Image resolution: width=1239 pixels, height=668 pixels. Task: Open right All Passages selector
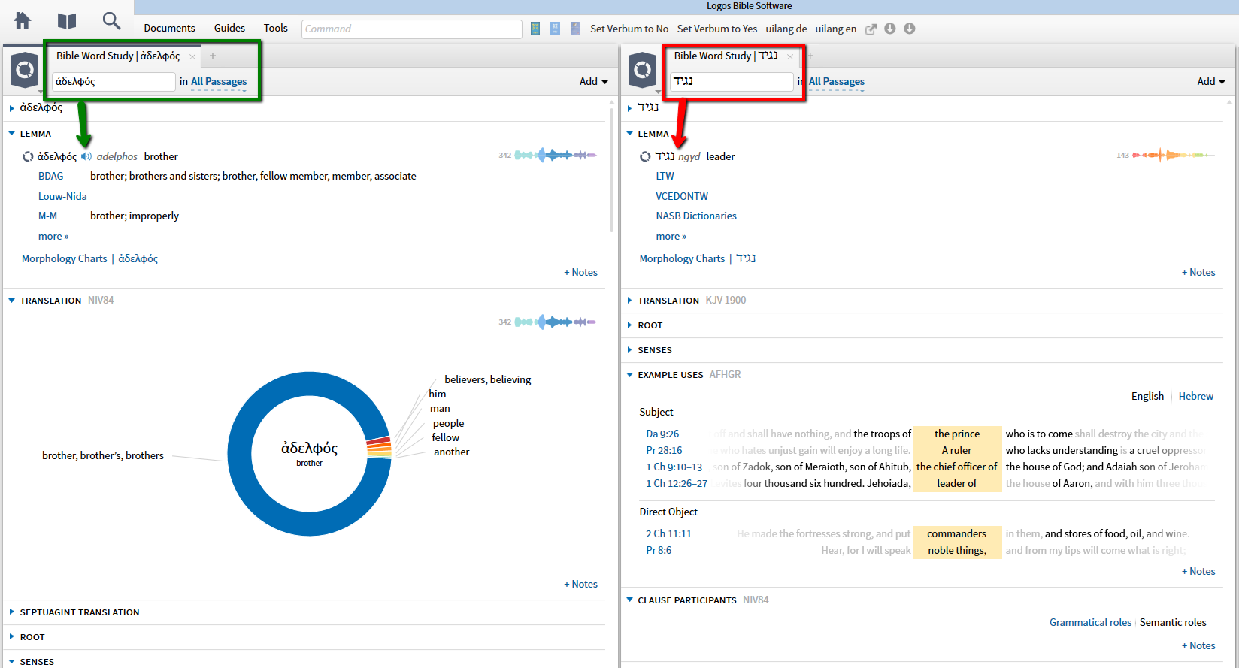click(837, 81)
